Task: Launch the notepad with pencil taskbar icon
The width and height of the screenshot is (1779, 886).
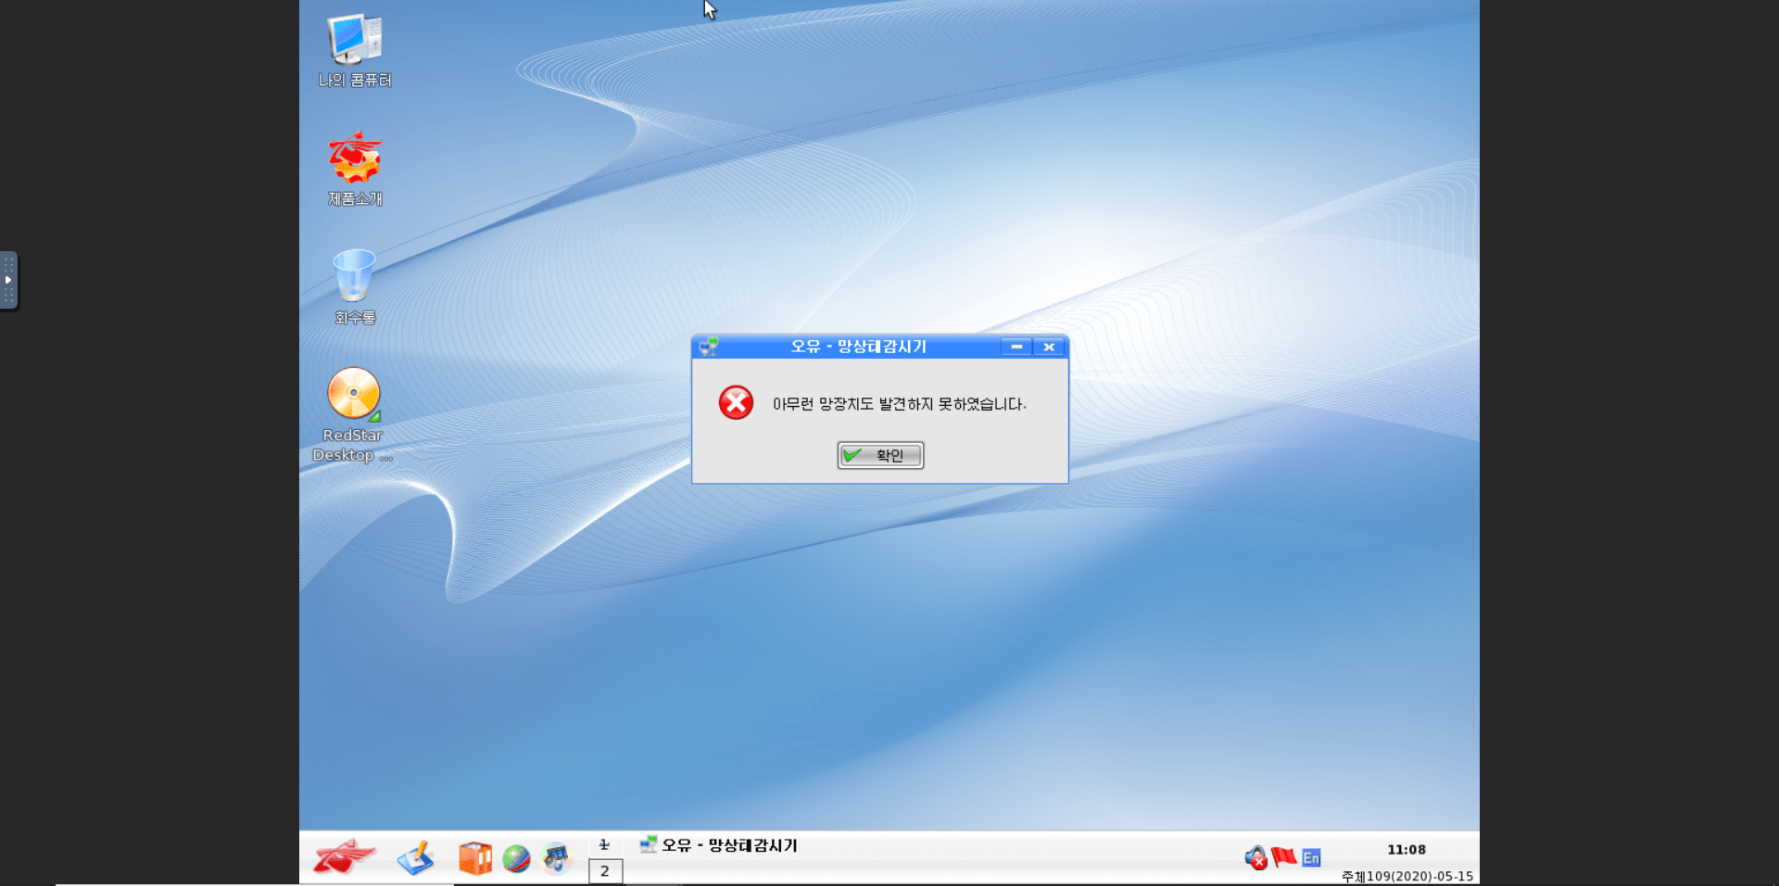Action: pyautogui.click(x=416, y=858)
